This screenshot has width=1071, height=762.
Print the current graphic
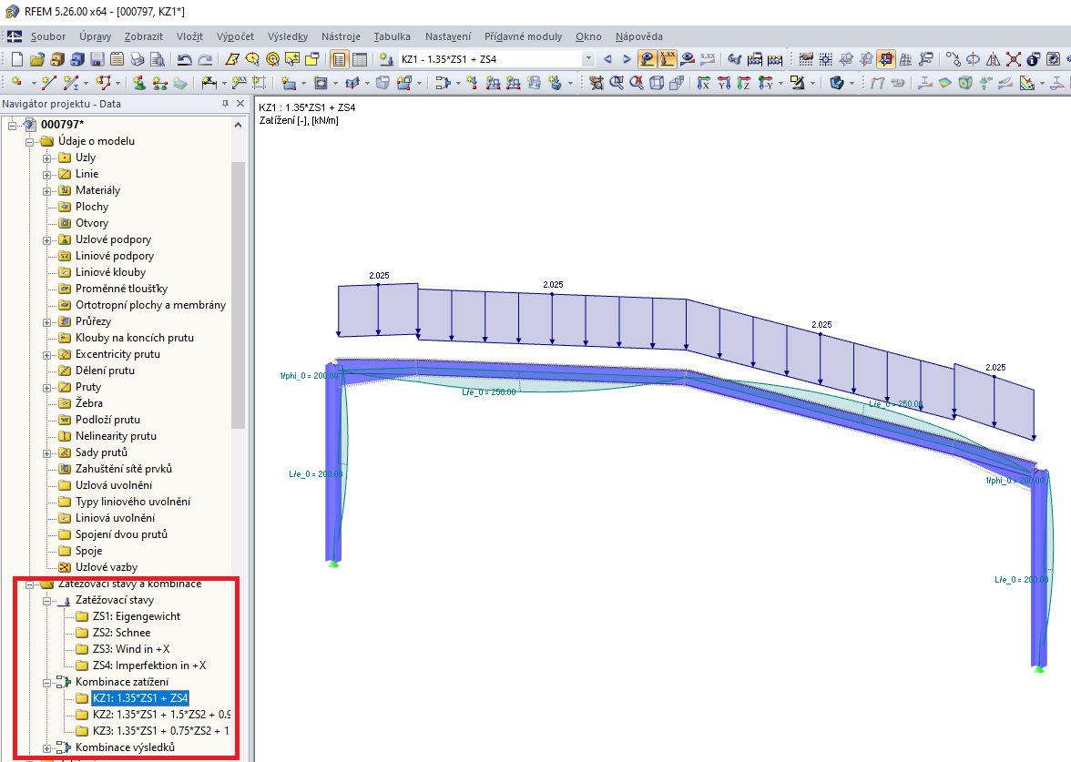(x=138, y=59)
